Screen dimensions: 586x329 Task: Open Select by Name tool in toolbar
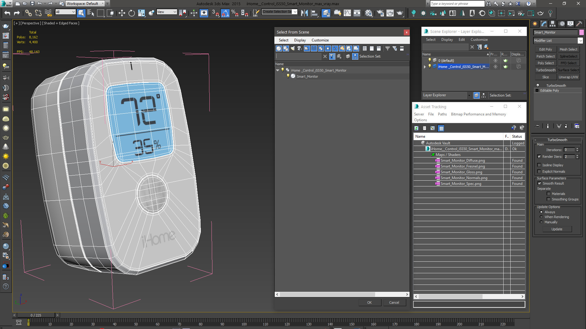coord(91,13)
